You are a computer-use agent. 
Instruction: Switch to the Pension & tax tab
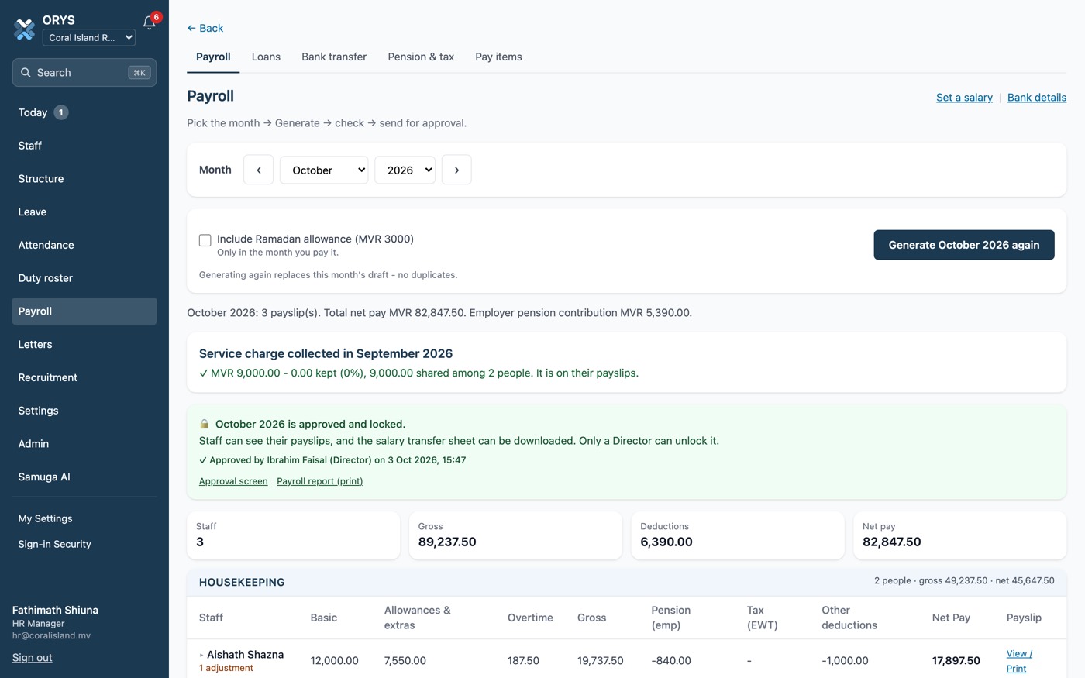click(421, 57)
